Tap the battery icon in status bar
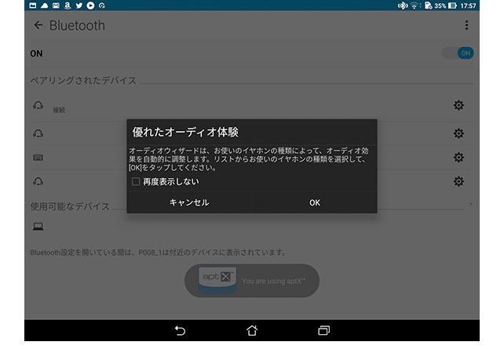The image size is (504, 349). tap(452, 5)
